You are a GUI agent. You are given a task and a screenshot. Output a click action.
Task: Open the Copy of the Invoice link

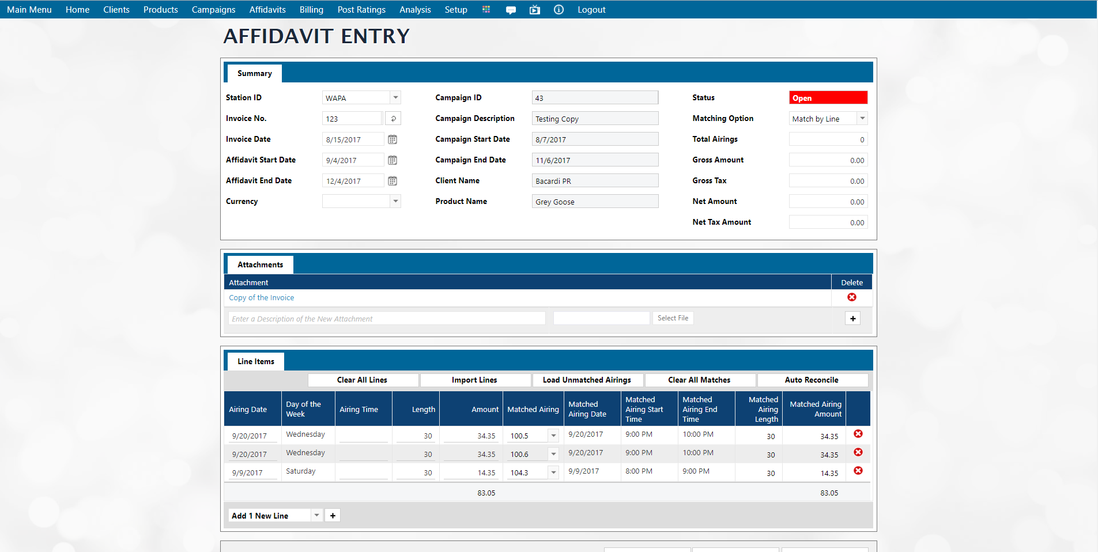point(262,298)
